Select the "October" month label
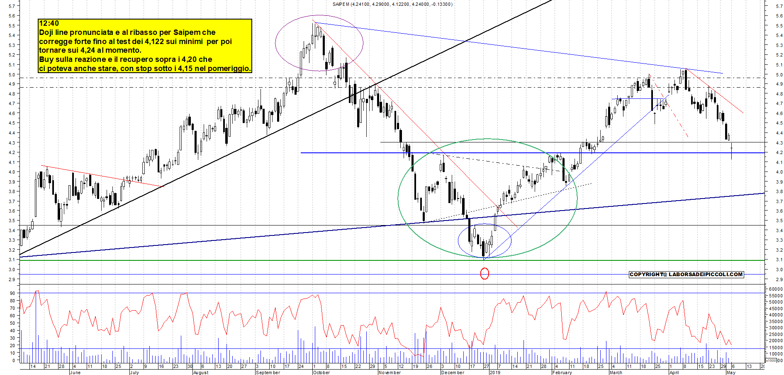The height and width of the screenshot is (375, 784). [x=321, y=373]
